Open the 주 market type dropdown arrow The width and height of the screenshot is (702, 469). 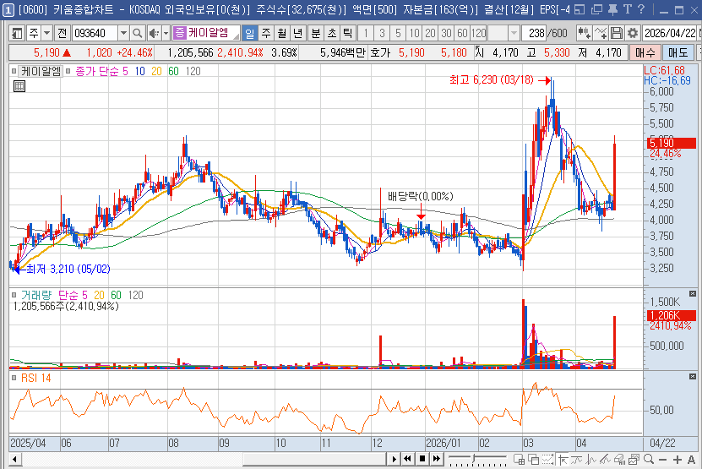tap(46, 33)
